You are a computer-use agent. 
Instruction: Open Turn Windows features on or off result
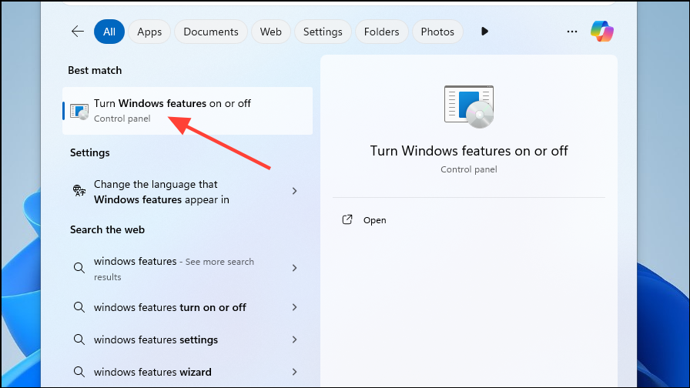click(x=187, y=110)
